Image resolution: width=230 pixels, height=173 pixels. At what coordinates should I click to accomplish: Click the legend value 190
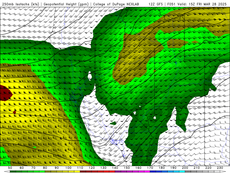tap(173, 168)
